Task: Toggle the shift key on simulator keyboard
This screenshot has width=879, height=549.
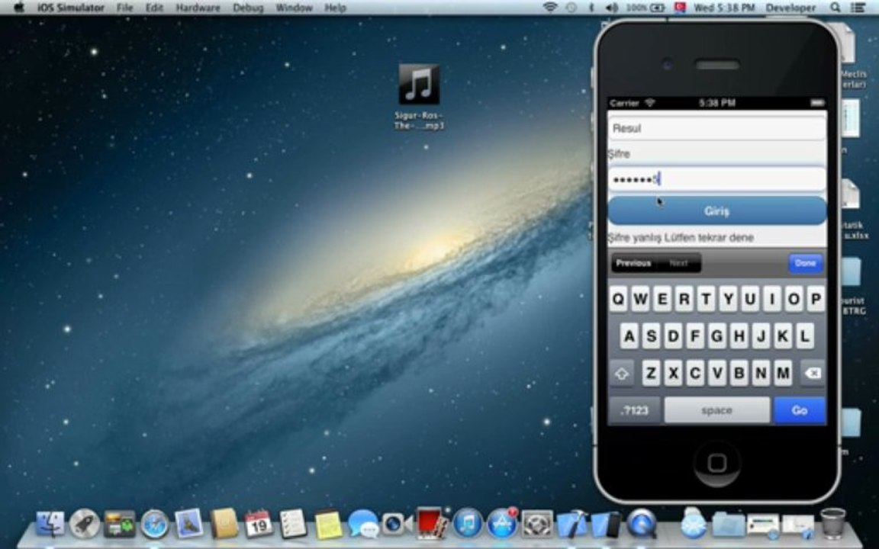Action: (x=621, y=373)
